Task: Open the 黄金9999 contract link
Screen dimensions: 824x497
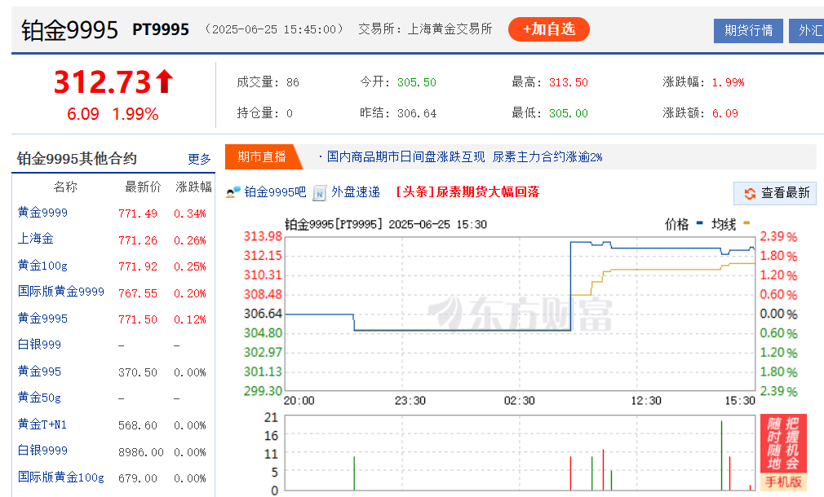Action: [x=42, y=213]
